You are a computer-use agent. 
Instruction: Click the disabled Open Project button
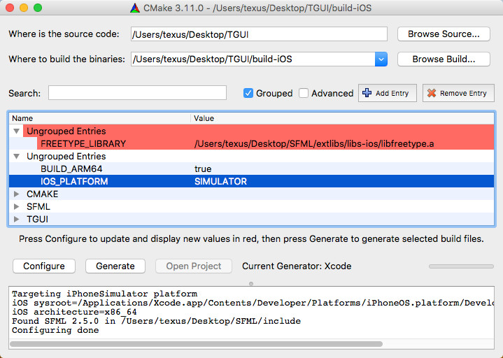point(194,266)
